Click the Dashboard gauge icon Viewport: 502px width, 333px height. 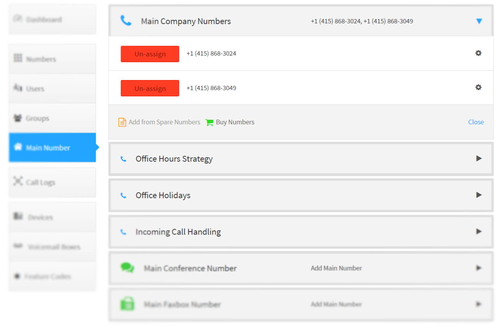(x=18, y=19)
